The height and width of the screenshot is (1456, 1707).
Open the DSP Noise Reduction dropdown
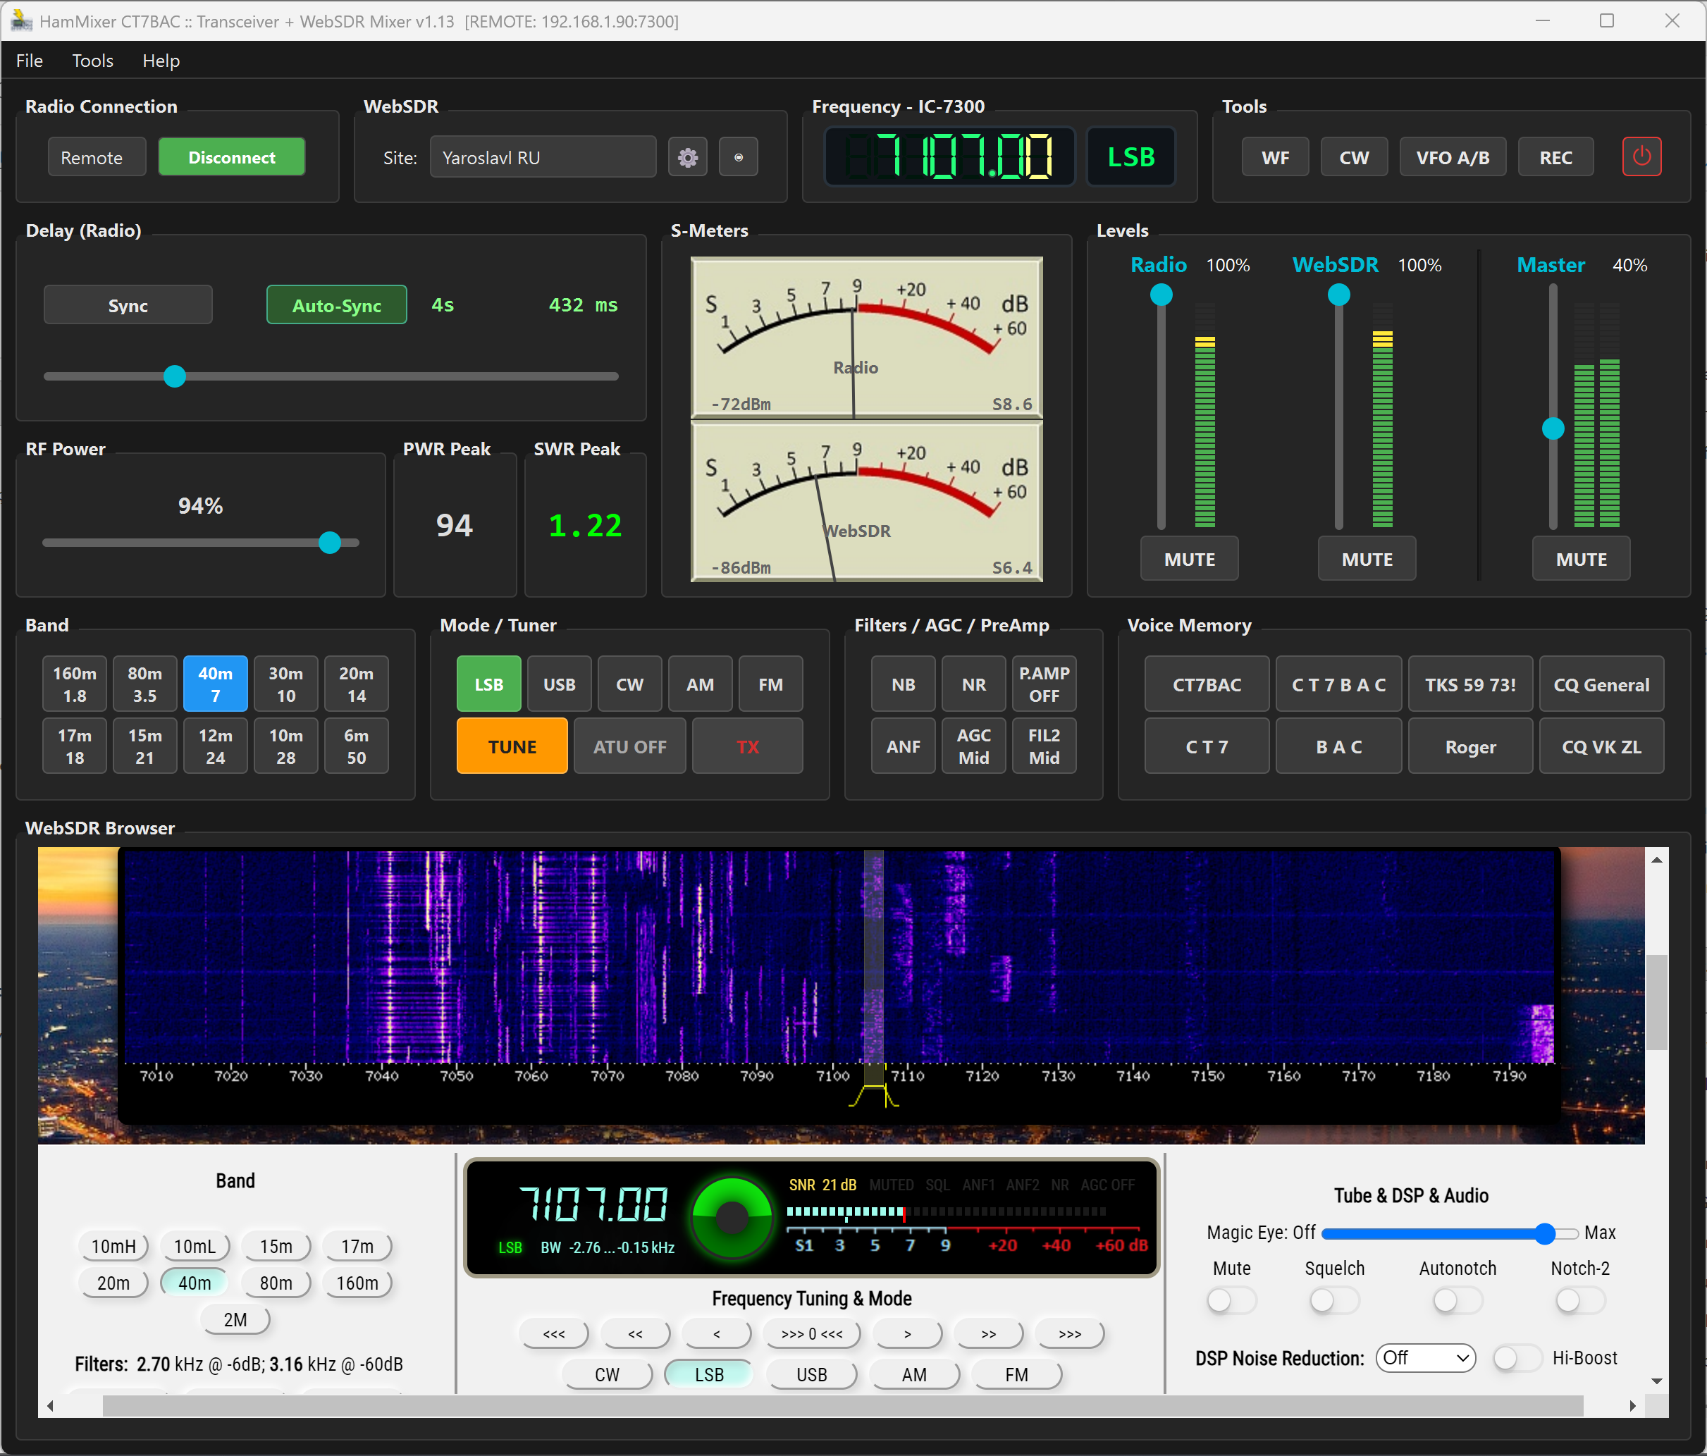coord(1426,1358)
